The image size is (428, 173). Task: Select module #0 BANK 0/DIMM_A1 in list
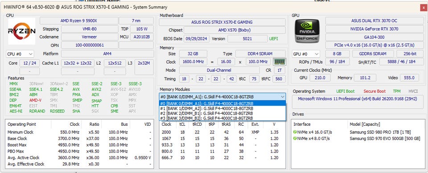pyautogui.click(x=222, y=103)
